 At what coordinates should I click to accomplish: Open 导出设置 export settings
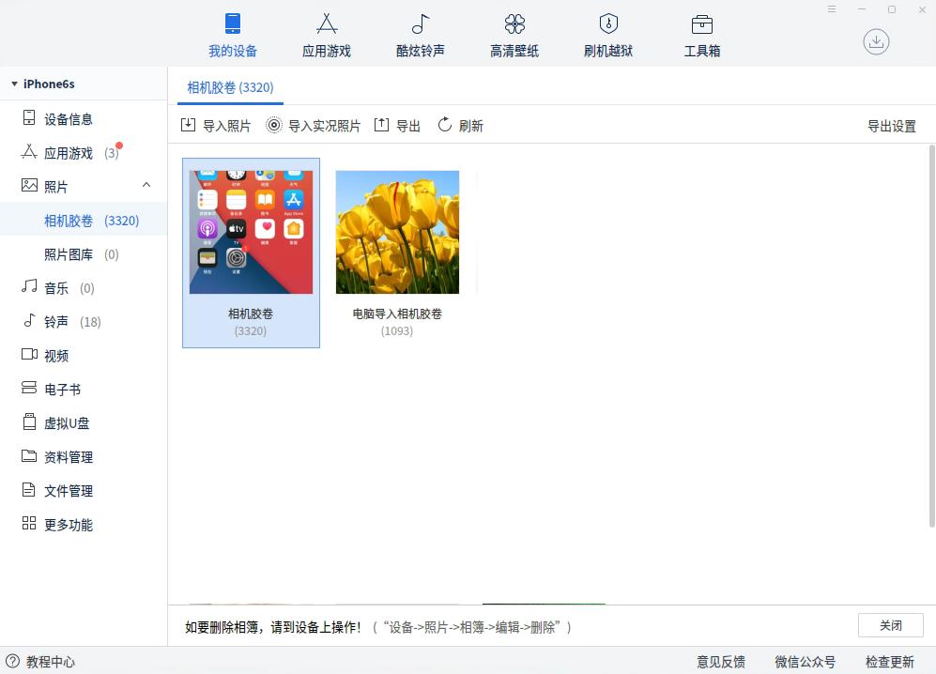point(891,124)
